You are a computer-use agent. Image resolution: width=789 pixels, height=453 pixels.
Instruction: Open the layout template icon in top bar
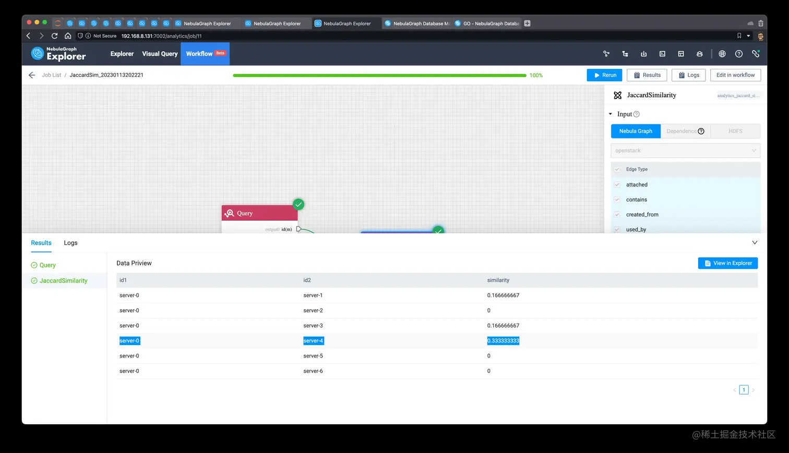tap(681, 54)
